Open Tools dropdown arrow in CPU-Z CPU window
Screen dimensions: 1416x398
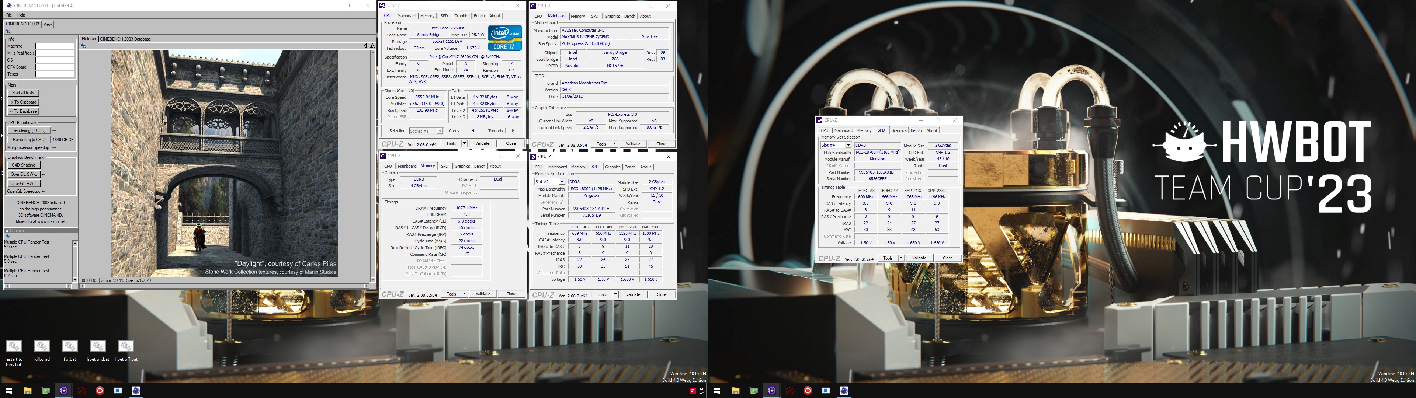[x=465, y=143]
